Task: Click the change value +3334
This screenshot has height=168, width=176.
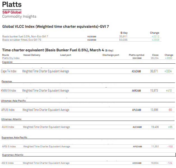Action: coord(168,71)
